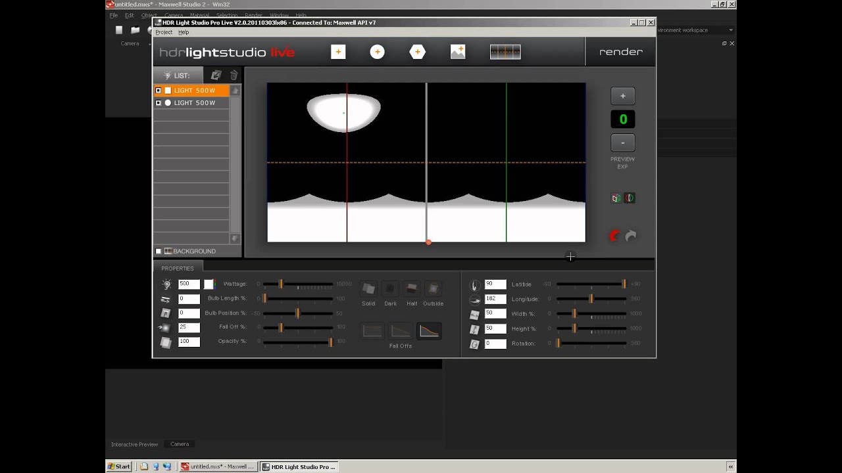This screenshot has height=473, width=842.
Task: Click the preview exposure value display
Action: 622,120
